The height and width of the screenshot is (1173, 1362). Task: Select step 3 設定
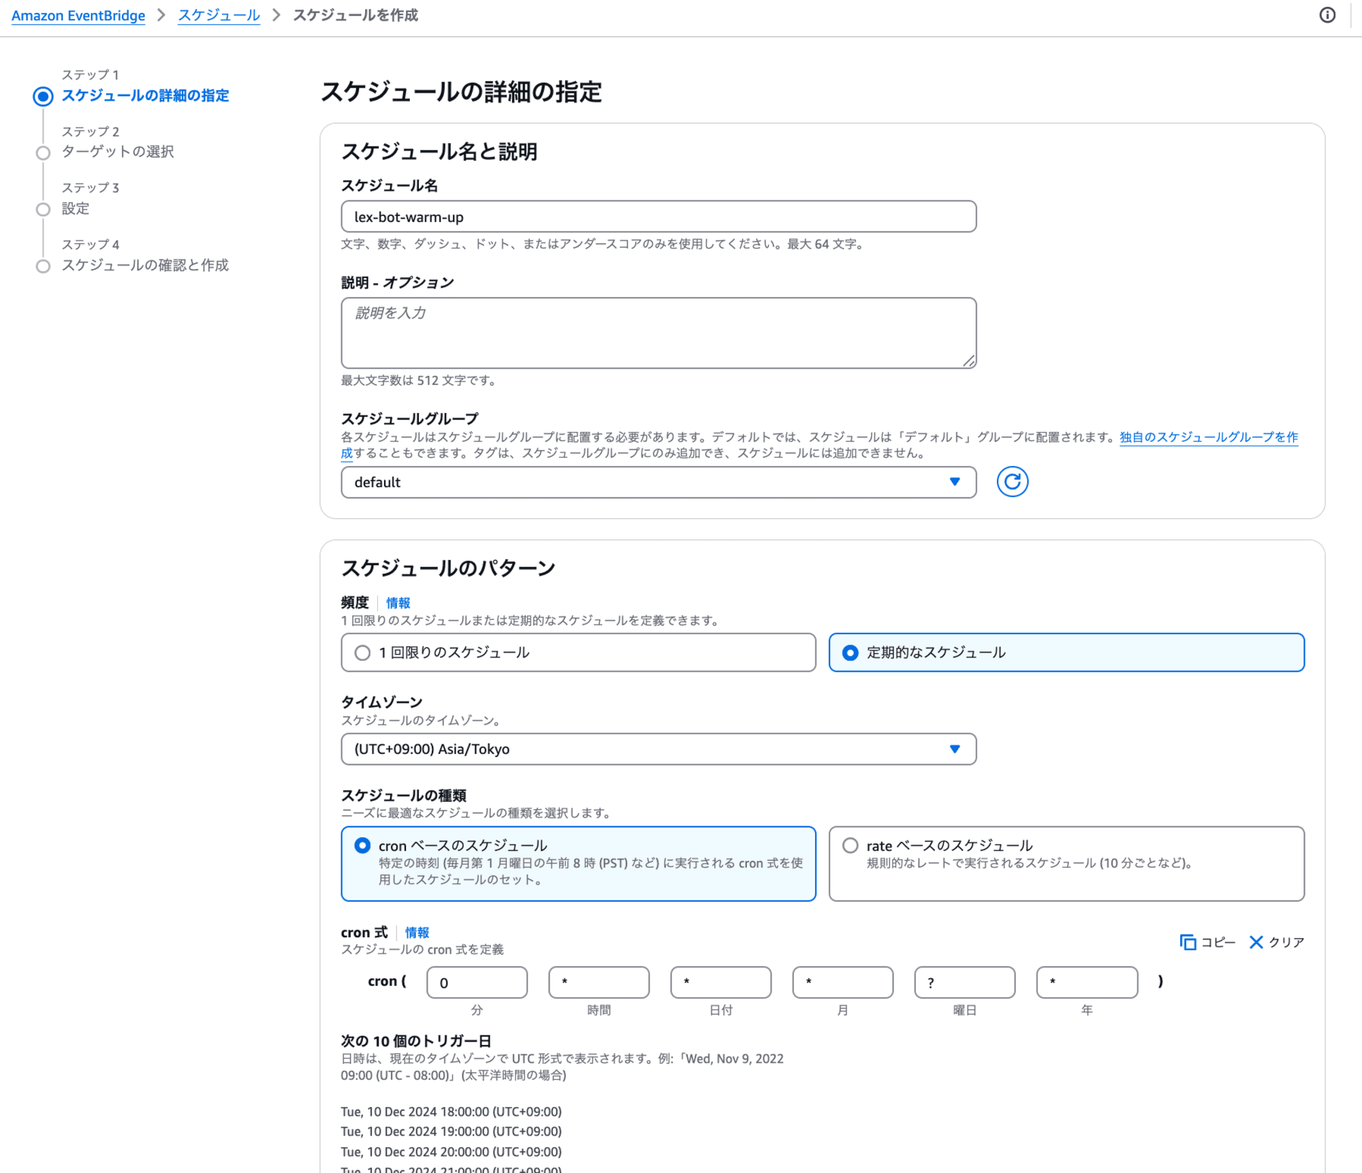(x=76, y=208)
